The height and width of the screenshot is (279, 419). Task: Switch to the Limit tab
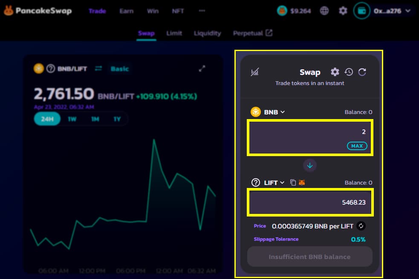click(x=174, y=33)
